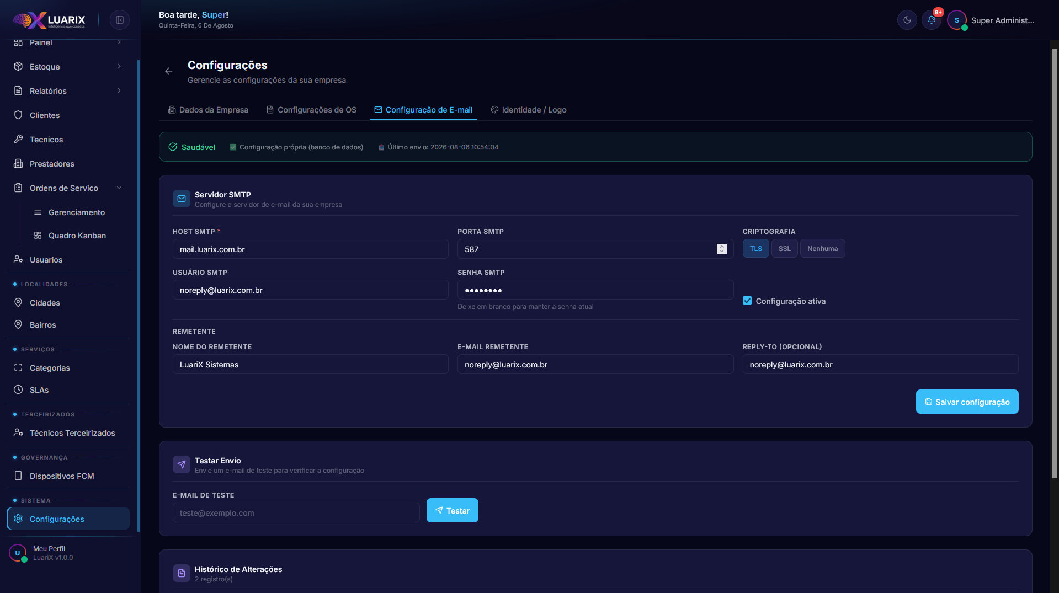Click 'Configuração própria (banco de dados)' text
The image size is (1059, 593).
[x=301, y=147]
